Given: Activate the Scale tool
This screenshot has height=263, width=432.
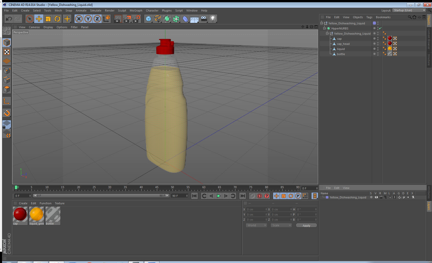Looking at the screenshot, I should tap(48, 19).
